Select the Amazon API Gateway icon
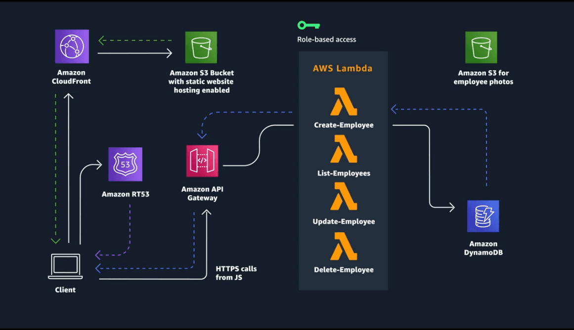This screenshot has width=574, height=330. [x=202, y=161]
